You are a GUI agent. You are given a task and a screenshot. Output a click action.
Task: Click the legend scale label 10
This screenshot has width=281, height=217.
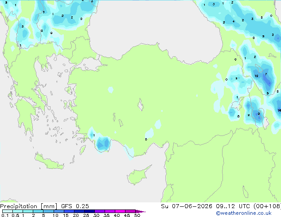click(x=55, y=215)
